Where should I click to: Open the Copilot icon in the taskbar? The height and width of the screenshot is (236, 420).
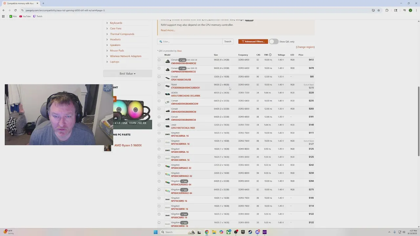[x=221, y=232]
